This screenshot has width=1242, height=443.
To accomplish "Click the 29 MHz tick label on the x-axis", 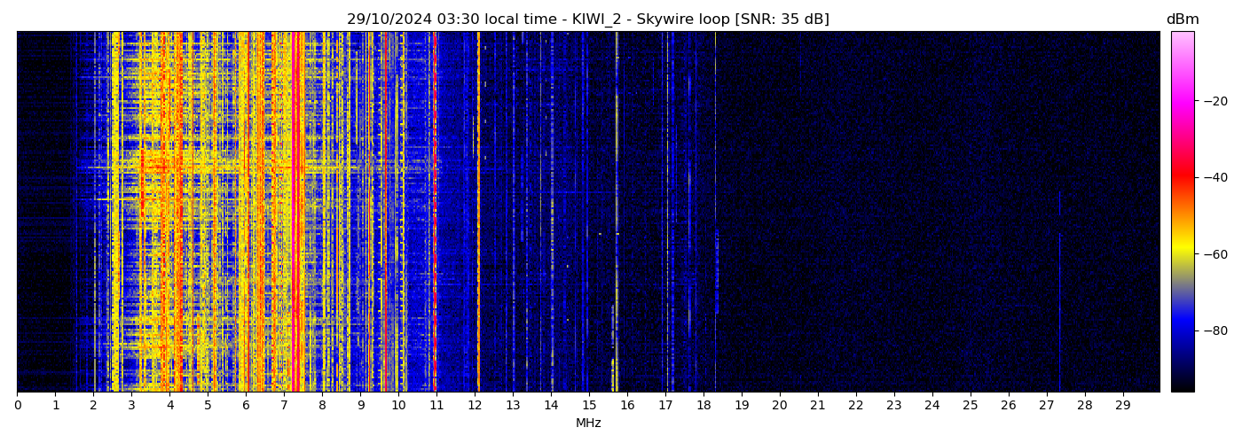I will point(1122,406).
